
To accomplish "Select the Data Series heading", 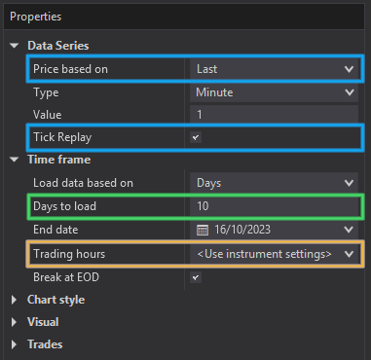I will tap(58, 46).
